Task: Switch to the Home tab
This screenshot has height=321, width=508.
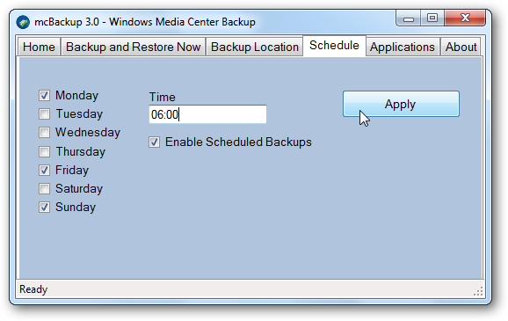Action: (39, 47)
